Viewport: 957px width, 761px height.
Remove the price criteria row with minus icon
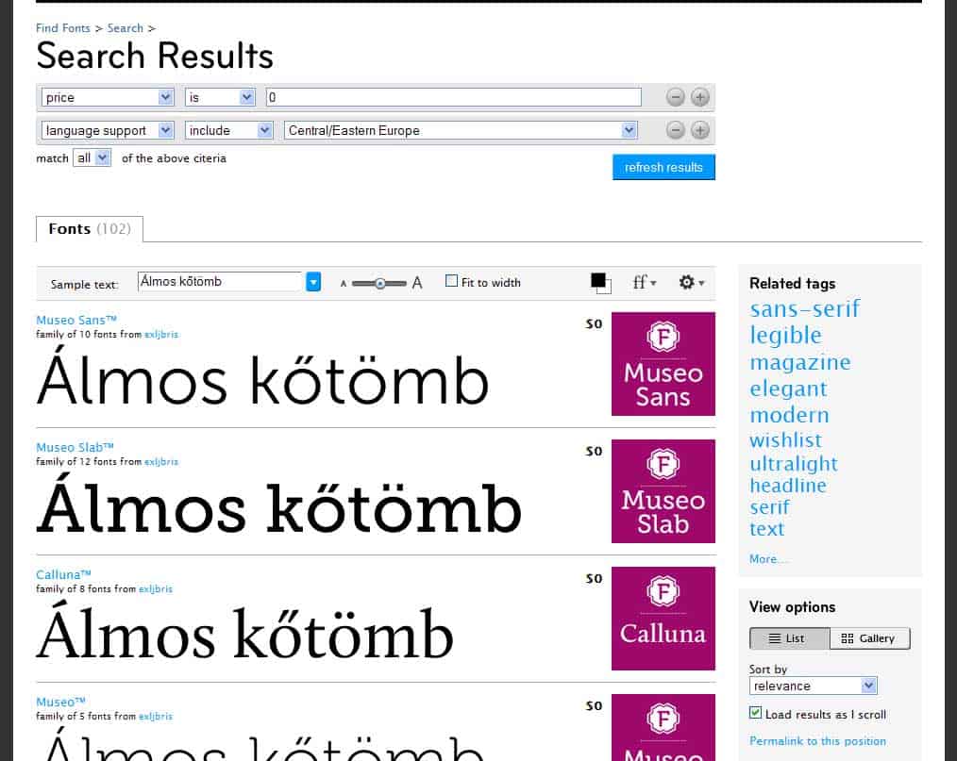click(x=675, y=97)
